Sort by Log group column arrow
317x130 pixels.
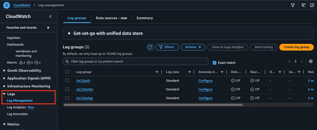(157, 72)
